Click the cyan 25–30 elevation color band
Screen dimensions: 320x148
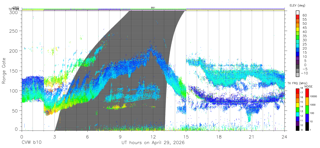click(x=298, y=42)
